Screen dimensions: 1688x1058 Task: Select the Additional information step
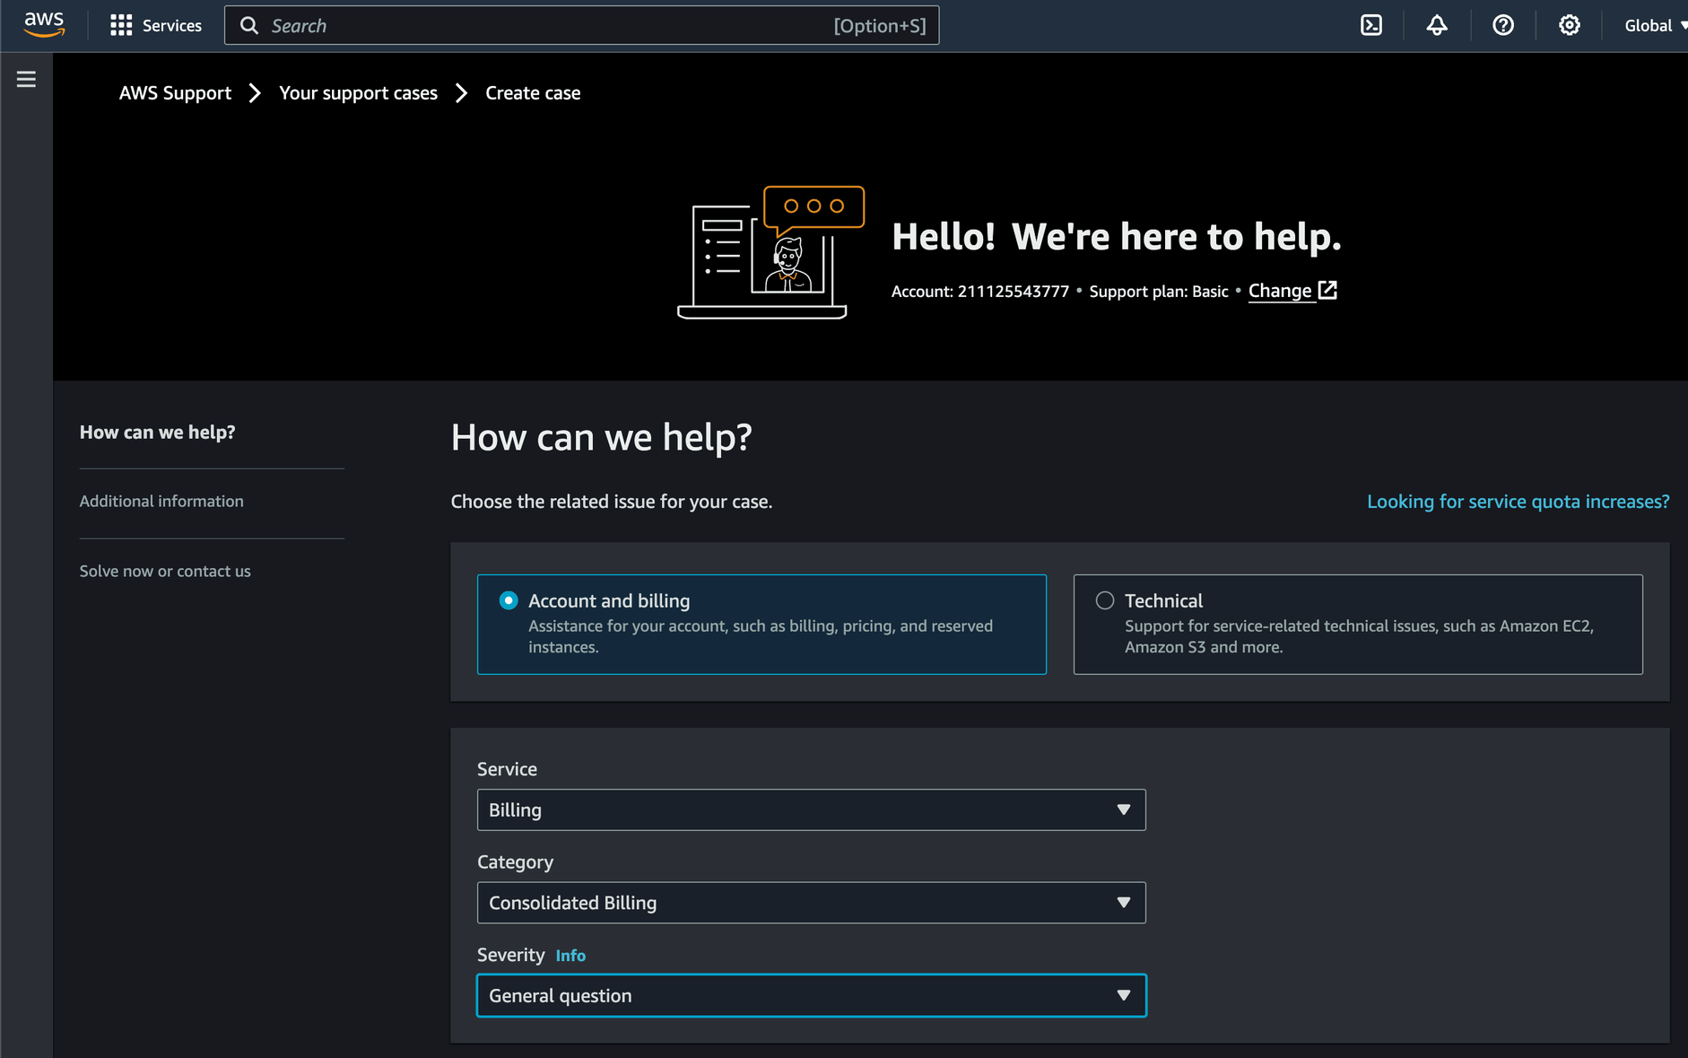(x=161, y=502)
